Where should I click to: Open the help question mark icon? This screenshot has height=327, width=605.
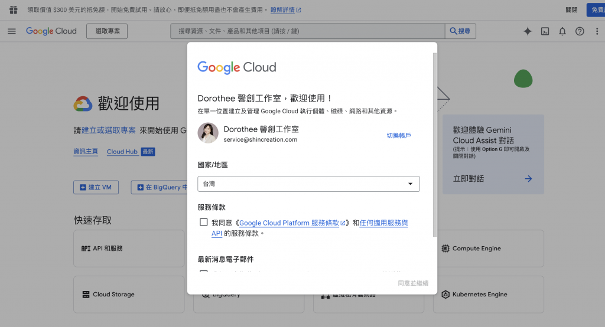coord(580,31)
